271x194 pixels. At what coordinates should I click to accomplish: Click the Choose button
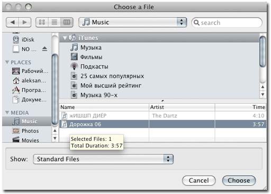[x=239, y=180]
